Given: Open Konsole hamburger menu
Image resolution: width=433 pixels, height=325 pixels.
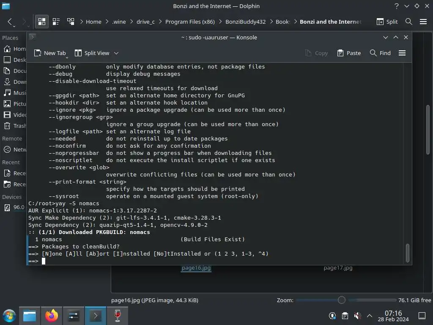Looking at the screenshot, I should tap(402, 53).
